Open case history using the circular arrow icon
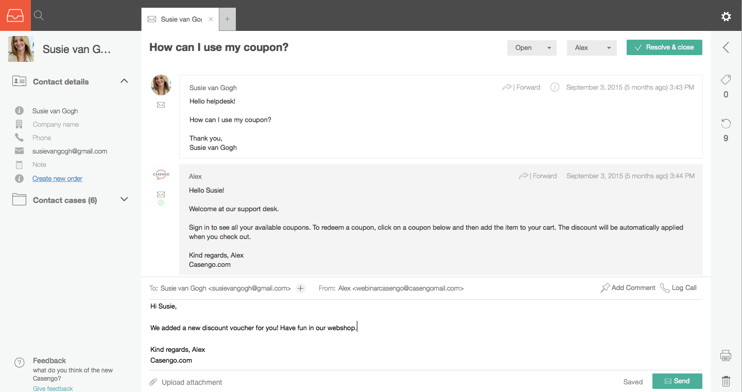 pyautogui.click(x=726, y=124)
